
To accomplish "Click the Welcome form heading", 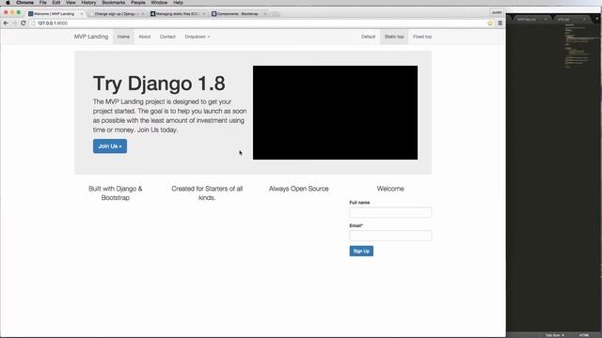I will pyautogui.click(x=390, y=189).
